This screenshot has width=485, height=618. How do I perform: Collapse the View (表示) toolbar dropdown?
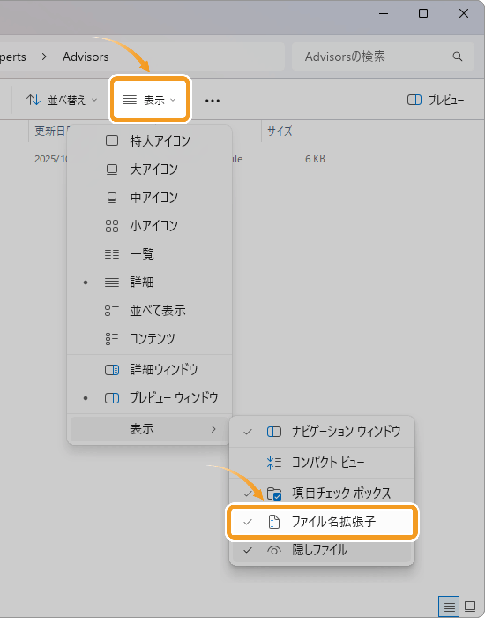(x=149, y=100)
